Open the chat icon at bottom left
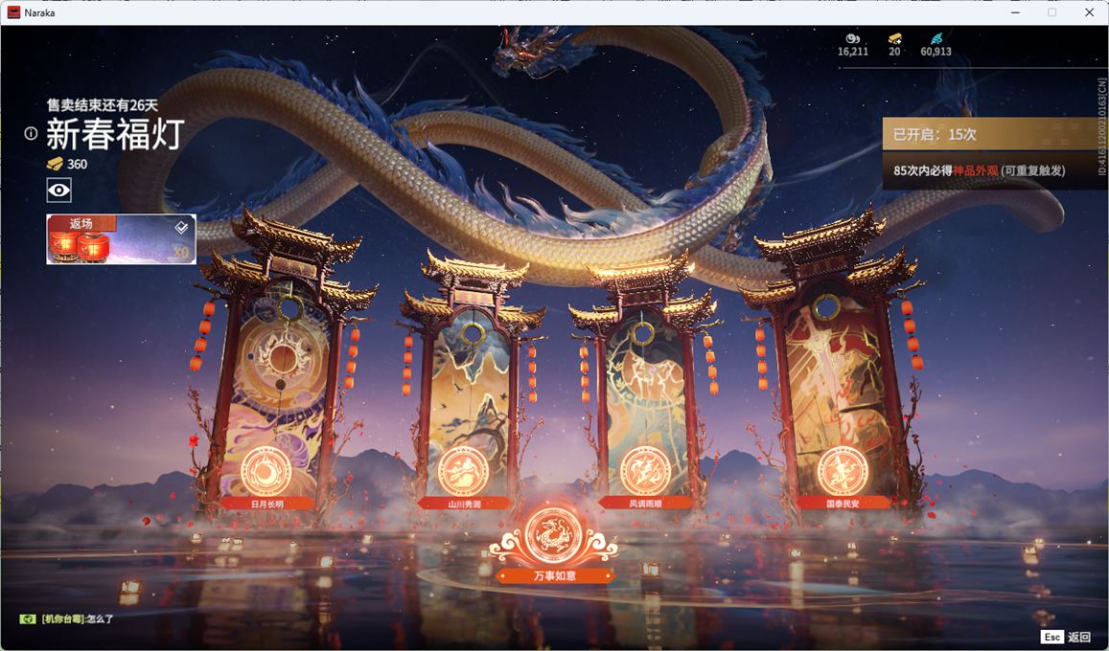This screenshot has width=1109, height=651. pos(27,619)
